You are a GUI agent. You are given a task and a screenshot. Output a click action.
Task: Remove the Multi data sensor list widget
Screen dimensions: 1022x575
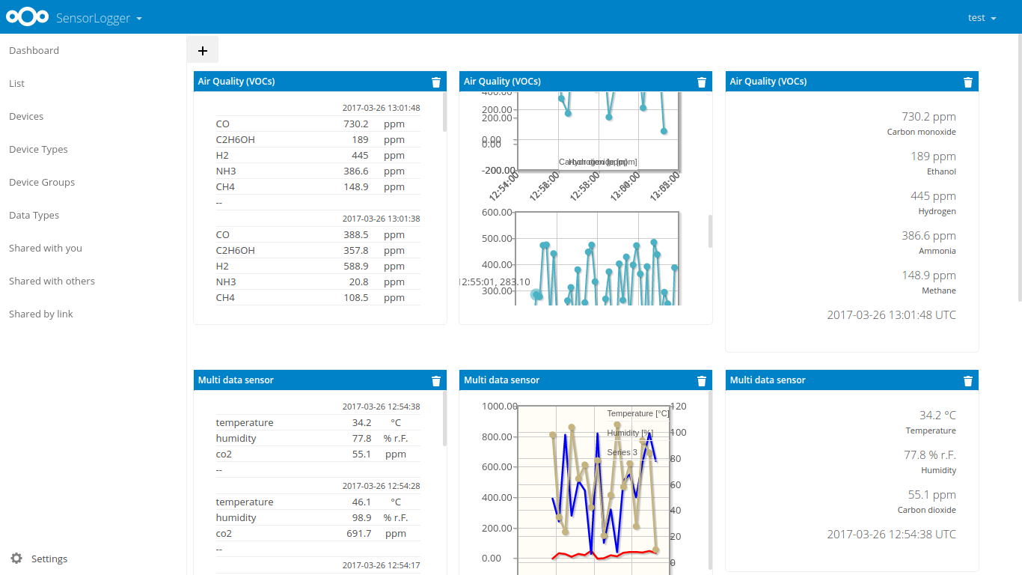click(x=435, y=380)
